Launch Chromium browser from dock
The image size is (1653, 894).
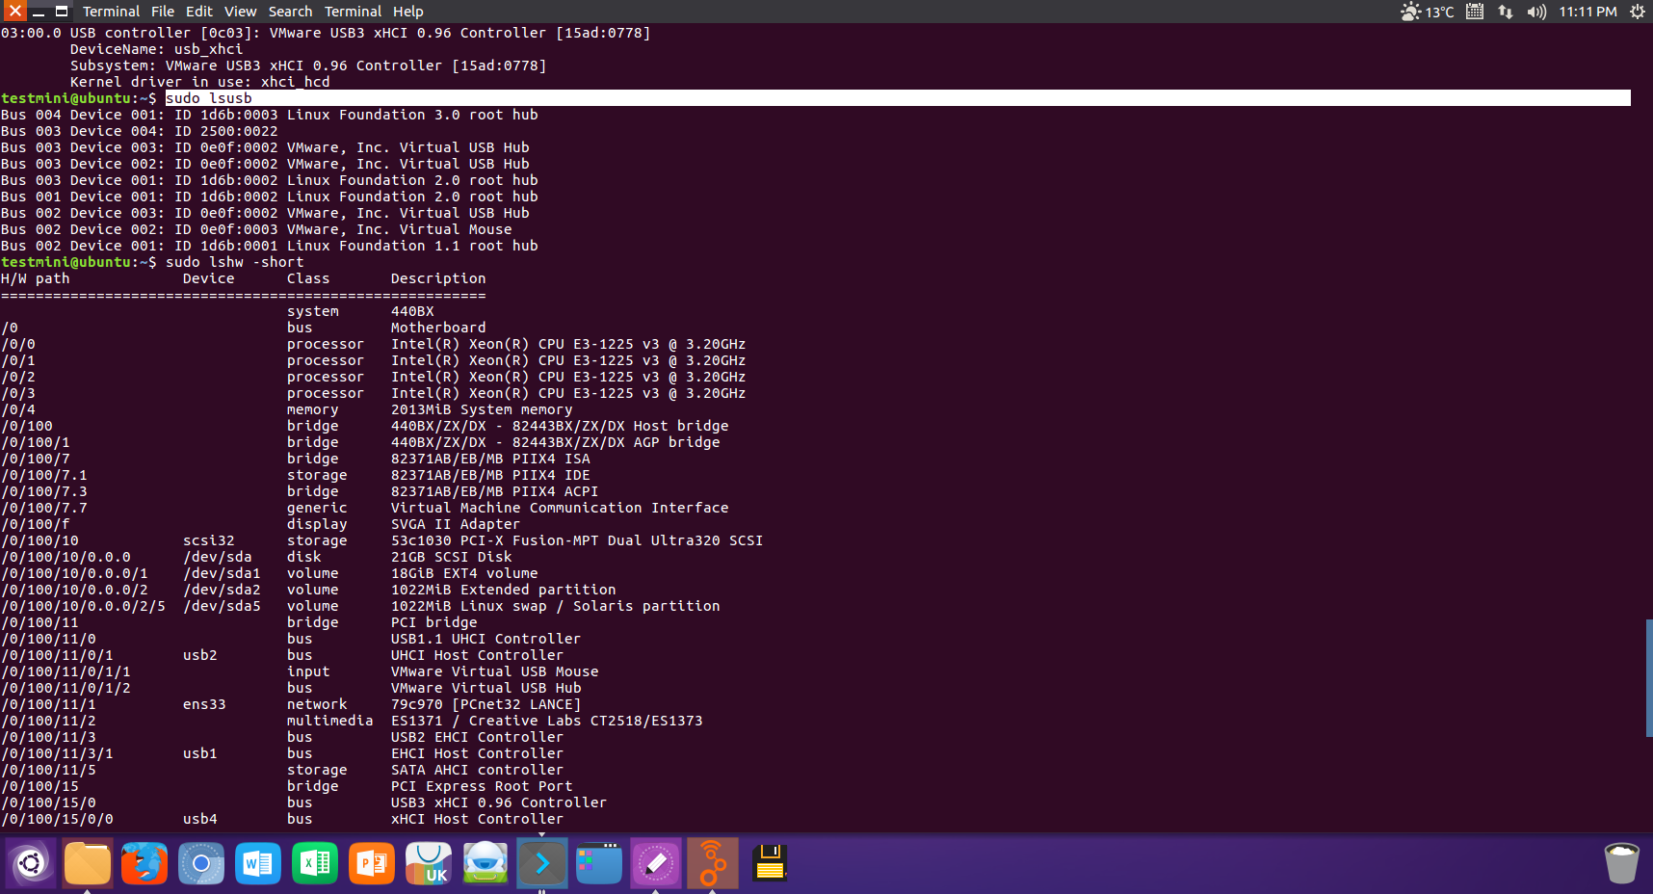point(201,863)
